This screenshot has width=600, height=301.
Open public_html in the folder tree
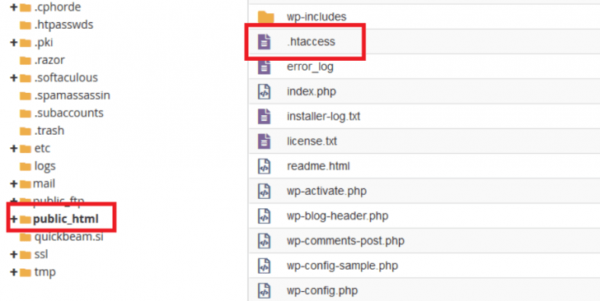click(66, 220)
